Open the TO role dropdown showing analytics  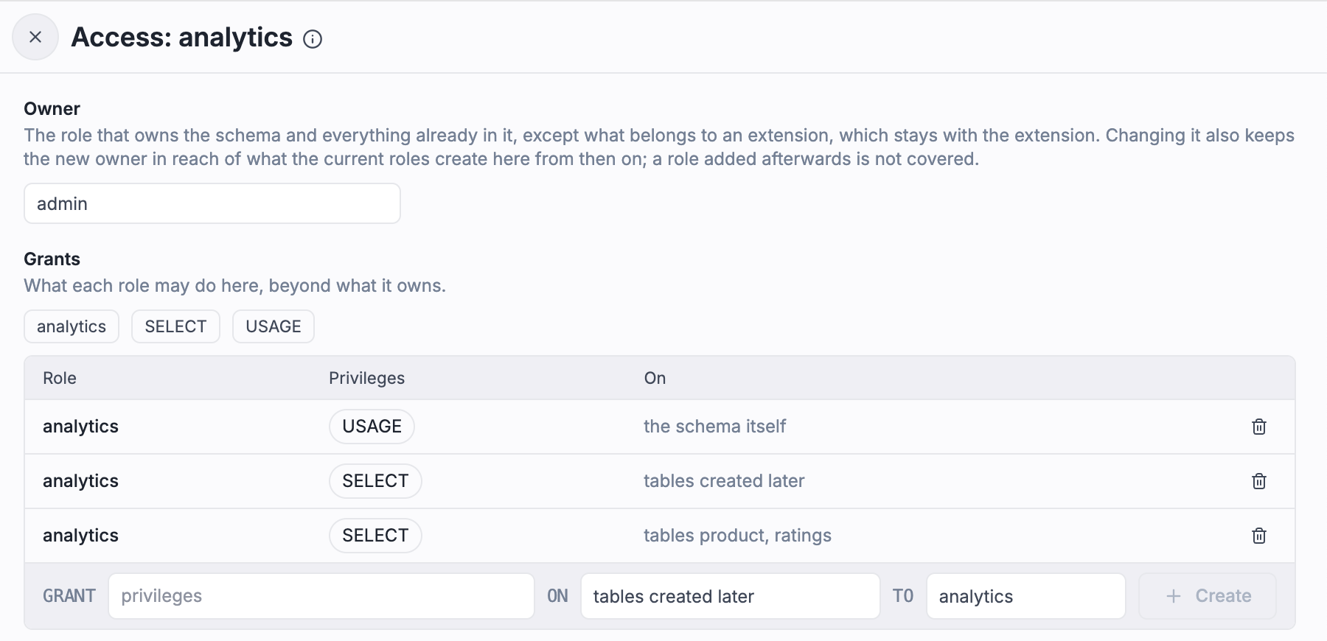pyautogui.click(x=1026, y=596)
